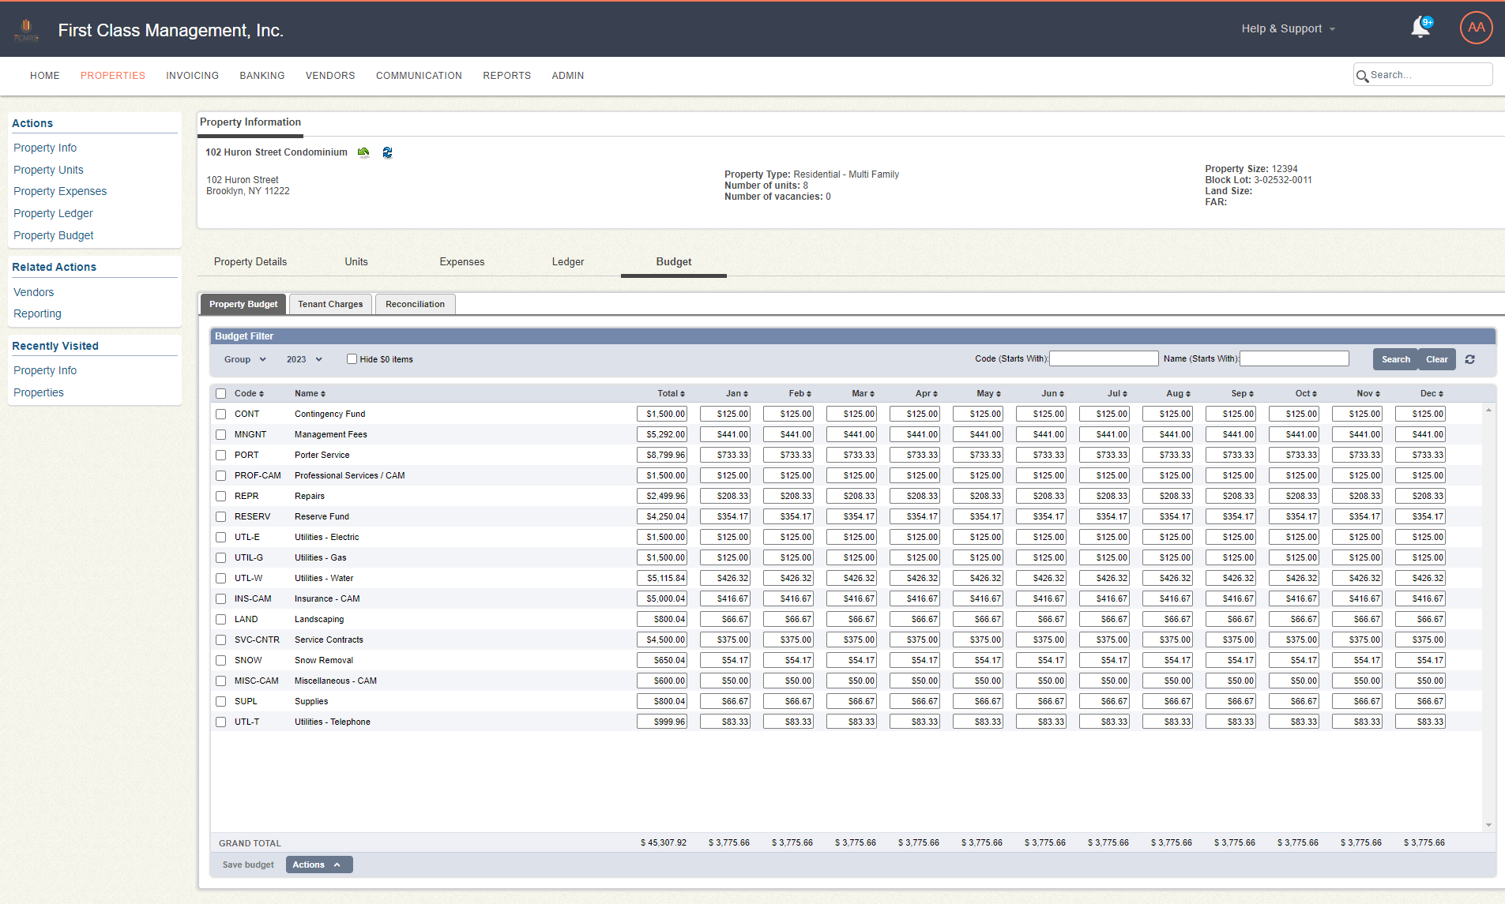Select the Property Budget sub-tab
1505x904 pixels.
(243, 304)
